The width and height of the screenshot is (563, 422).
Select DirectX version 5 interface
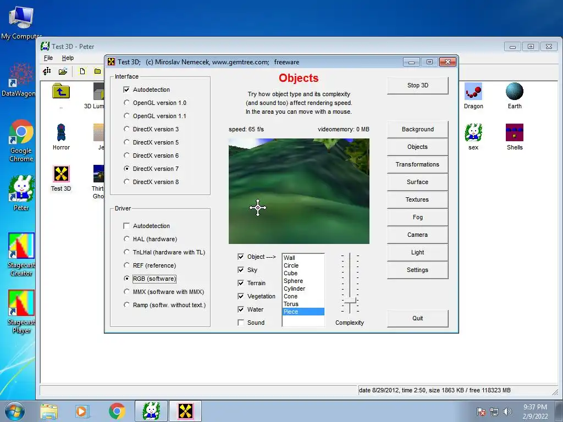126,142
